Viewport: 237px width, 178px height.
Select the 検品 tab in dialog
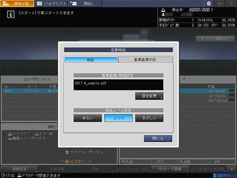click(91, 60)
